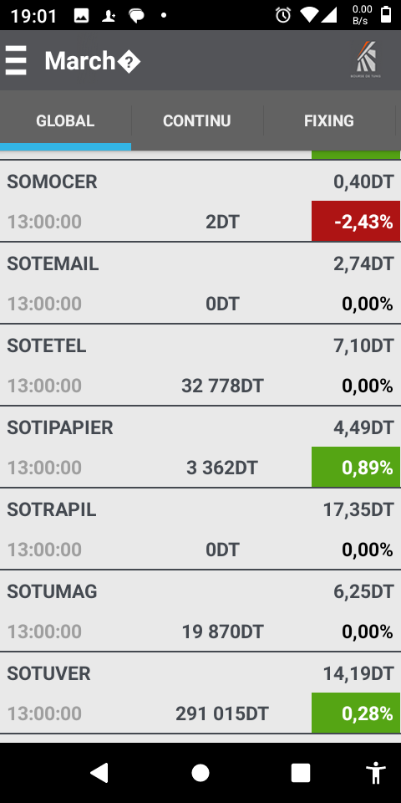Open the SOTRAPIL stock row
The height and width of the screenshot is (803, 401).
pos(200,529)
